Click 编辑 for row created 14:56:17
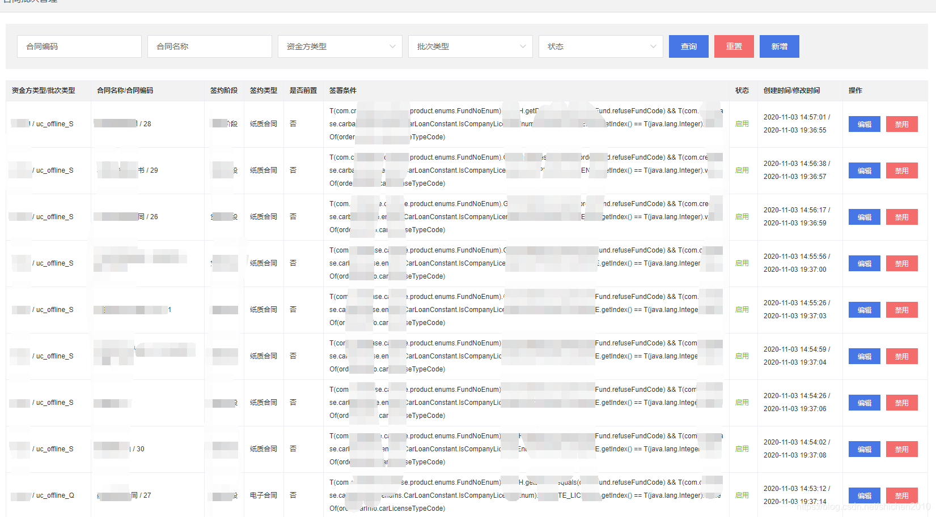The image size is (936, 517). coord(865,217)
